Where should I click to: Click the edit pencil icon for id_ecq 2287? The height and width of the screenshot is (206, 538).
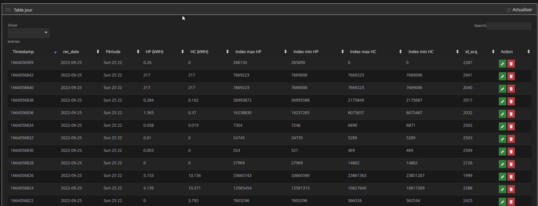point(502,64)
